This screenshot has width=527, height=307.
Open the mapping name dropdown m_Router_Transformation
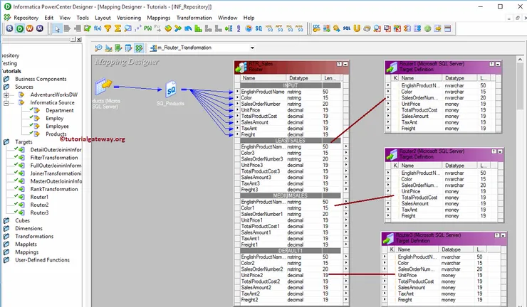(252, 48)
